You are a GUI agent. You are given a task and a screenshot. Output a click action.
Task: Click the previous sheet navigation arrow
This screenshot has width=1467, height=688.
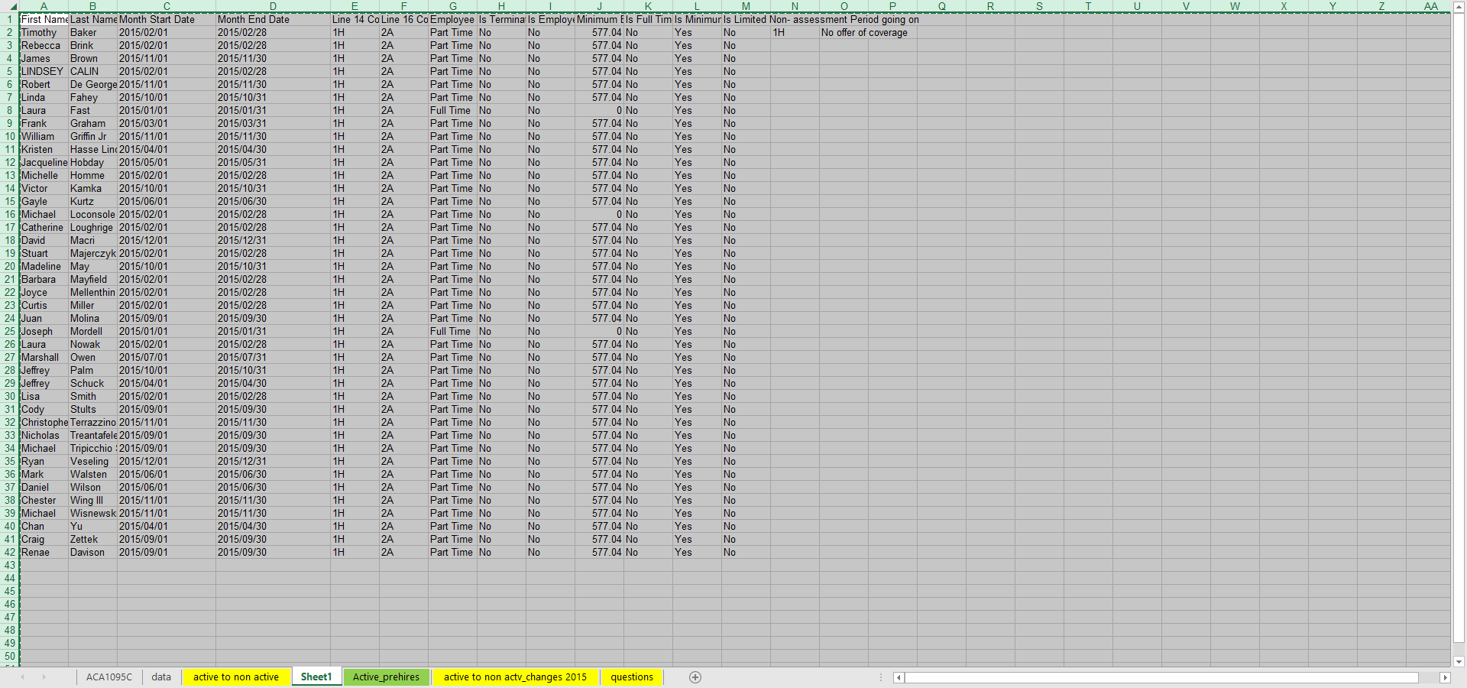tap(22, 677)
